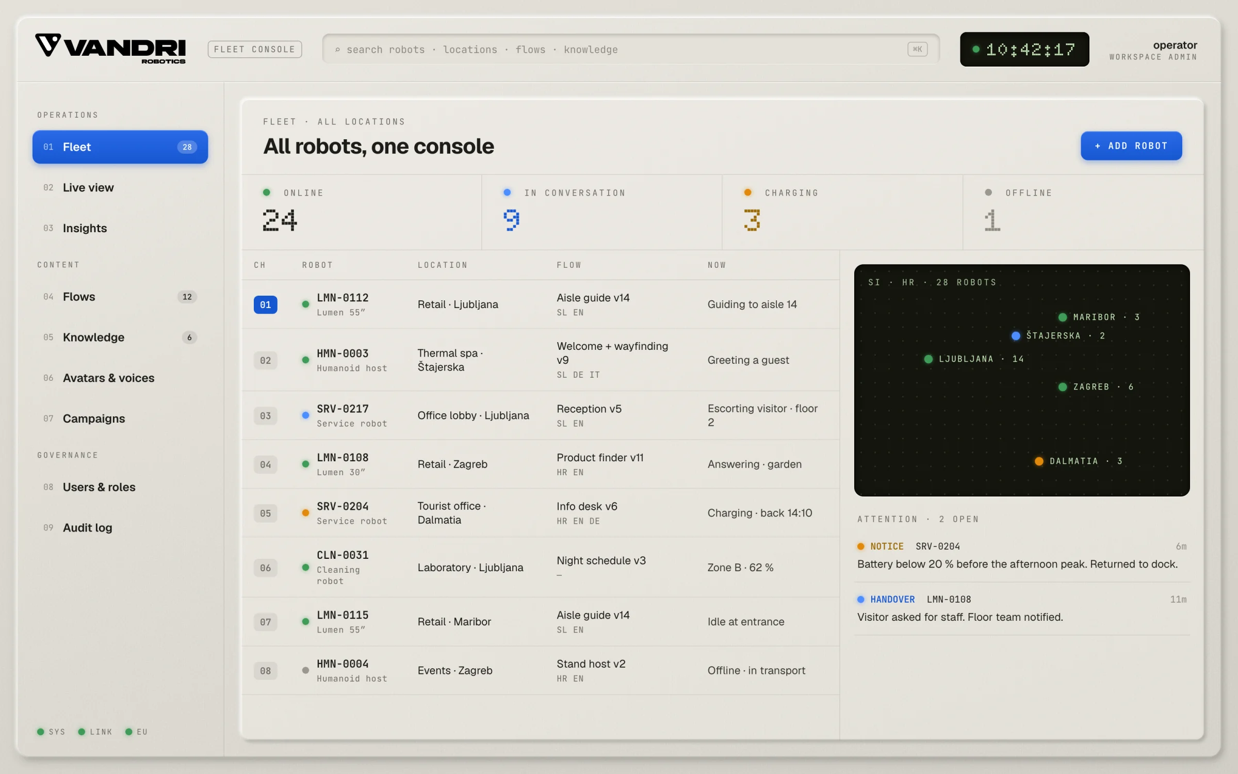Image resolution: width=1238 pixels, height=774 pixels.
Task: Select channel badge 03
Action: pos(265,415)
